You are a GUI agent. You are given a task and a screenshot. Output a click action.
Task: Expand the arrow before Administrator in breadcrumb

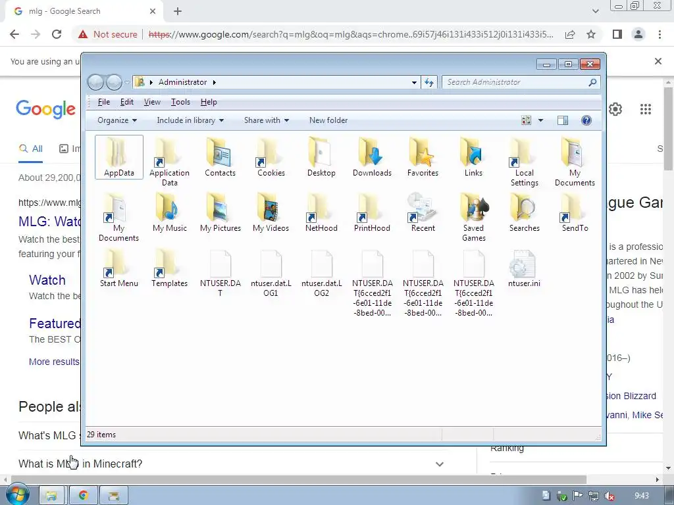coord(151,82)
